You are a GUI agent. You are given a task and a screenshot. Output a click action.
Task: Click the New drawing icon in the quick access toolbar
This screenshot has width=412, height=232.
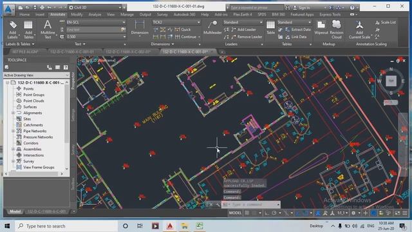point(20,7)
